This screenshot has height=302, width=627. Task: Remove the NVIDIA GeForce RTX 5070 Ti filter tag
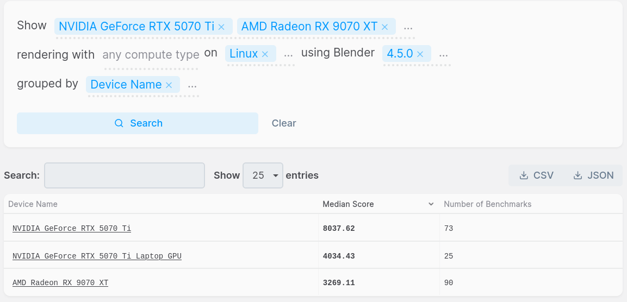(221, 27)
